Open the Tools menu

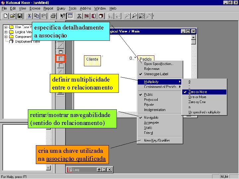73,8
